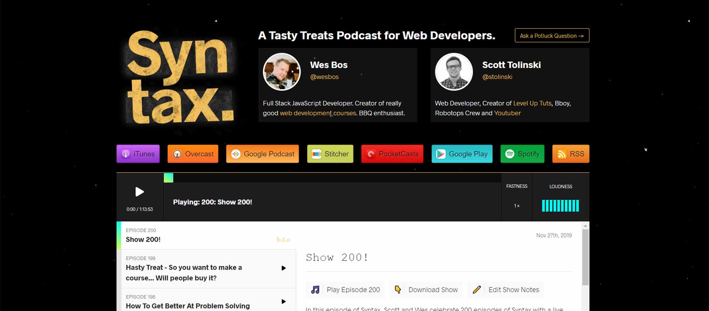The image size is (709, 311).
Task: Set loudness using the volume bars
Action: coord(561,205)
